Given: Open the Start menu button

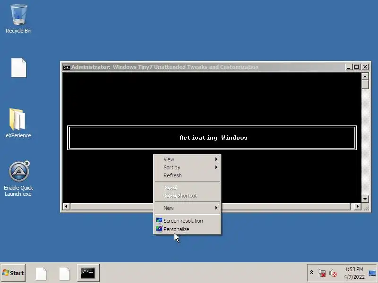Looking at the screenshot, I should [13, 273].
